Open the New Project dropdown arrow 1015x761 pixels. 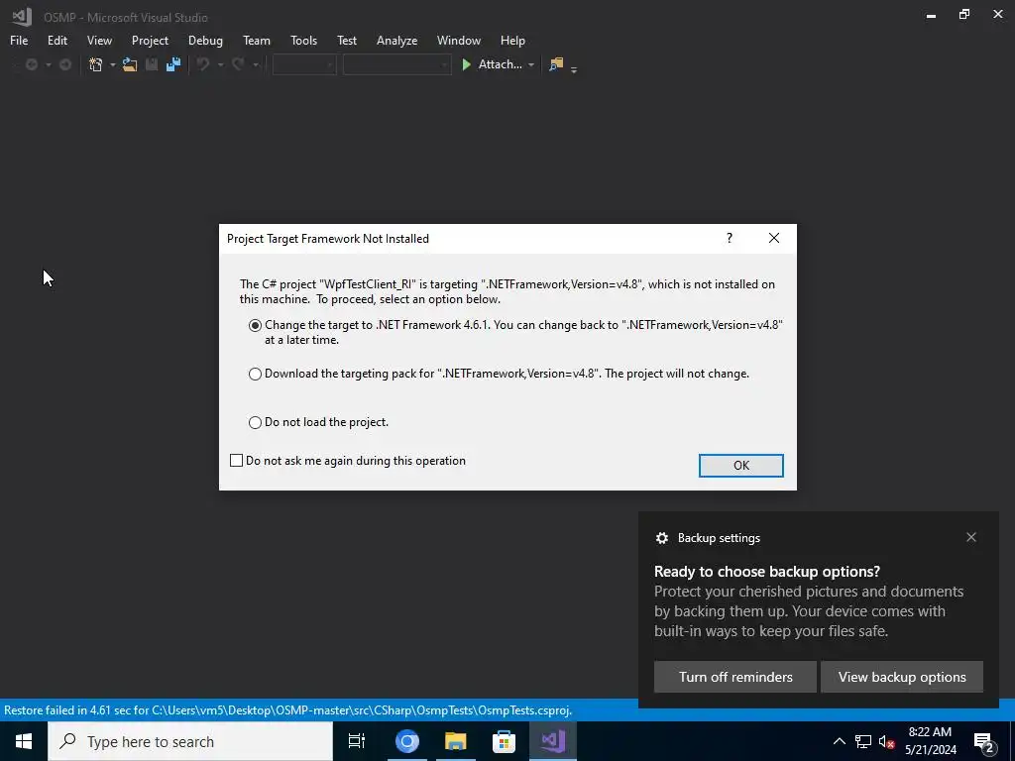point(112,64)
